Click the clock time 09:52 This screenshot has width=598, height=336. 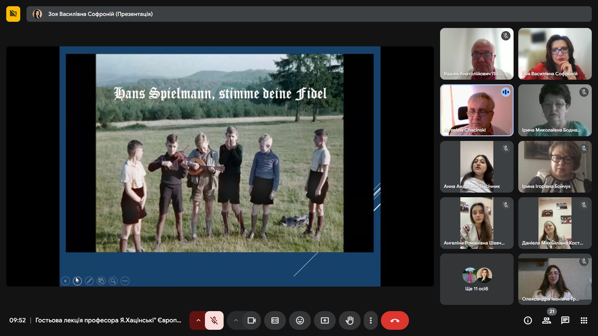(17, 320)
